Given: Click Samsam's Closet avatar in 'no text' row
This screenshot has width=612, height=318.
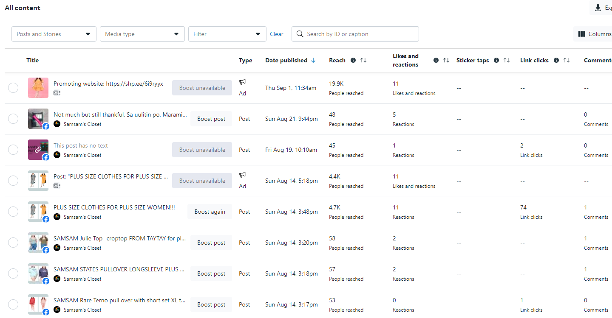Looking at the screenshot, I should click(x=57, y=155).
